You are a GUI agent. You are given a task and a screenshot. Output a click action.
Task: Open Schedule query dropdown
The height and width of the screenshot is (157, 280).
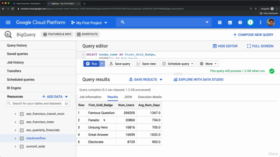click(178, 64)
